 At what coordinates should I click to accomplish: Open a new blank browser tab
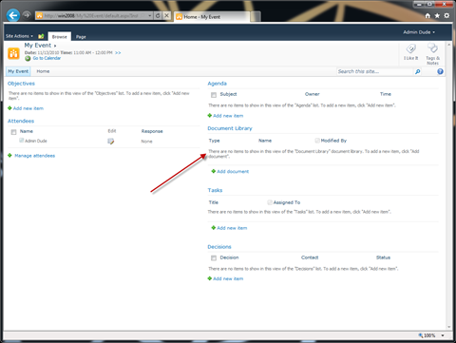256,17
